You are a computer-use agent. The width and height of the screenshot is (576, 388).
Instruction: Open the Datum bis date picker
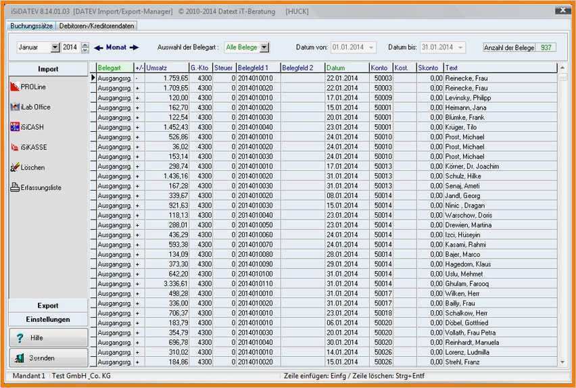pyautogui.click(x=460, y=47)
